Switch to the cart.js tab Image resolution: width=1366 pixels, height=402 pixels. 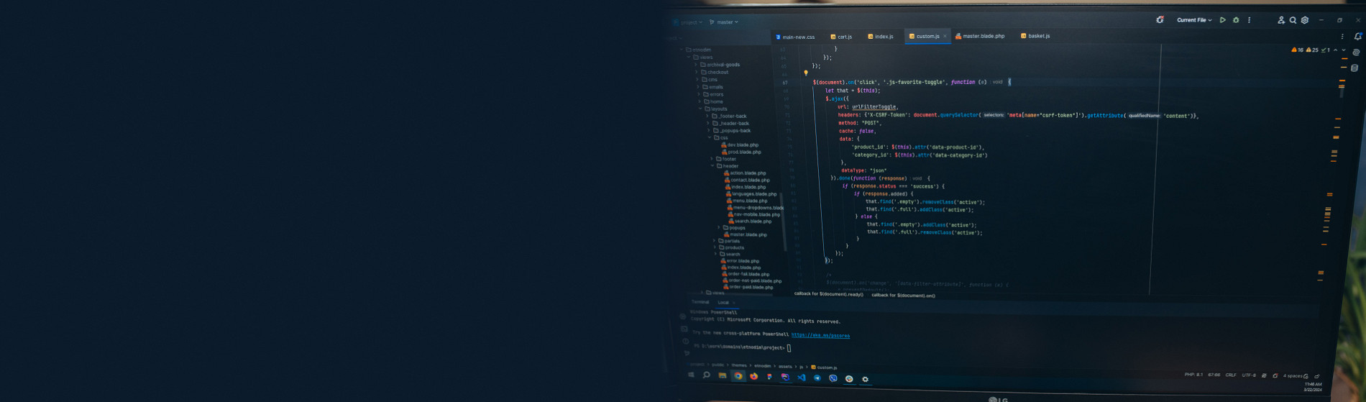(x=841, y=37)
